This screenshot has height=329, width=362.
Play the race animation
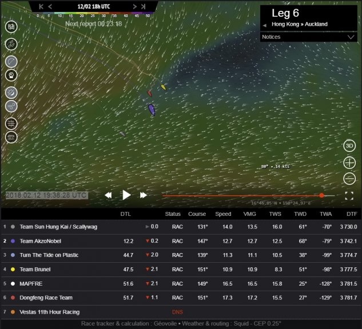pos(126,195)
